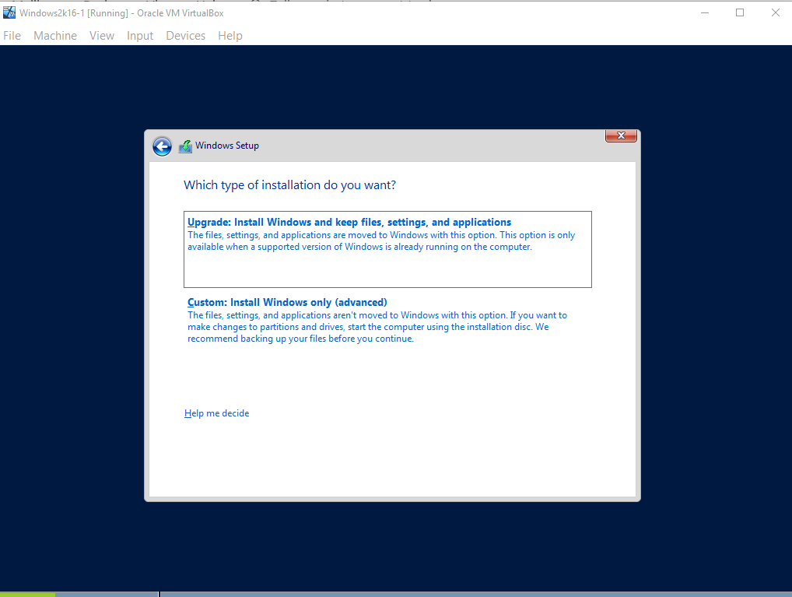Click the Upgrade option description text
Screen dimensions: 792x597
click(381, 241)
